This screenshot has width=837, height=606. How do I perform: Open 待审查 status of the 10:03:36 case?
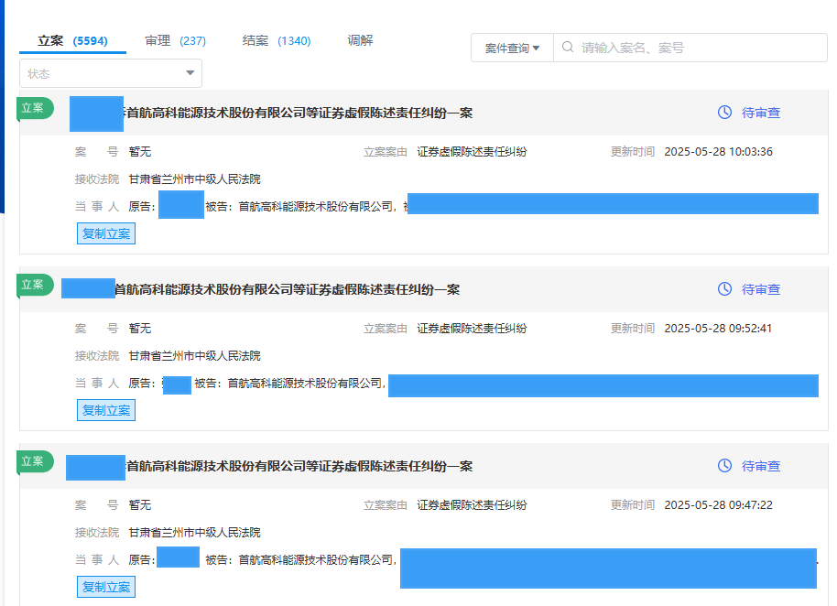tap(761, 114)
